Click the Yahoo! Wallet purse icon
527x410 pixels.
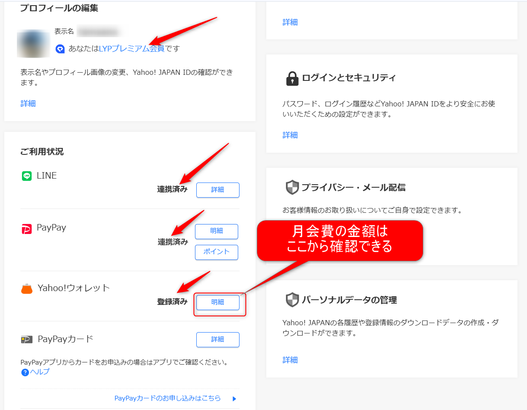click(27, 289)
